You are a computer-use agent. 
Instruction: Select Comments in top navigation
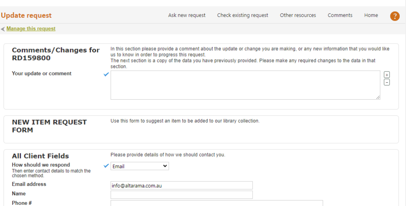click(x=340, y=15)
